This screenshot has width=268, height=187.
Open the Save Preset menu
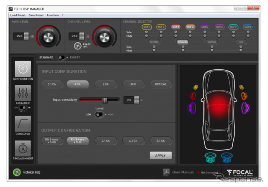pos(36,15)
